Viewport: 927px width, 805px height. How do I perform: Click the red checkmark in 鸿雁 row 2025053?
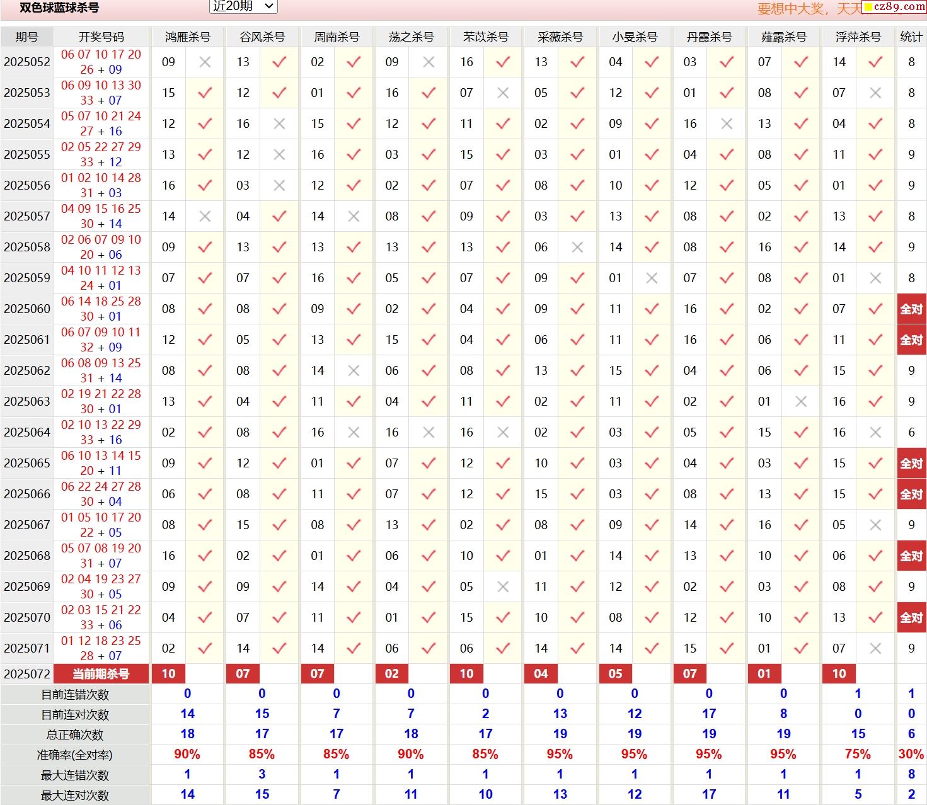tap(205, 93)
